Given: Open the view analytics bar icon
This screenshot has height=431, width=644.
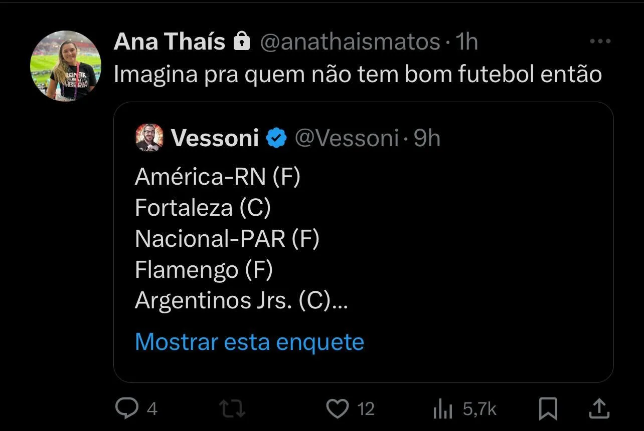Looking at the screenshot, I should tap(442, 409).
